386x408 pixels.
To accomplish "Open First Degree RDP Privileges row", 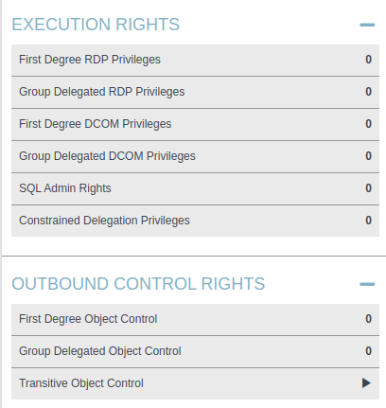I will coord(195,60).
